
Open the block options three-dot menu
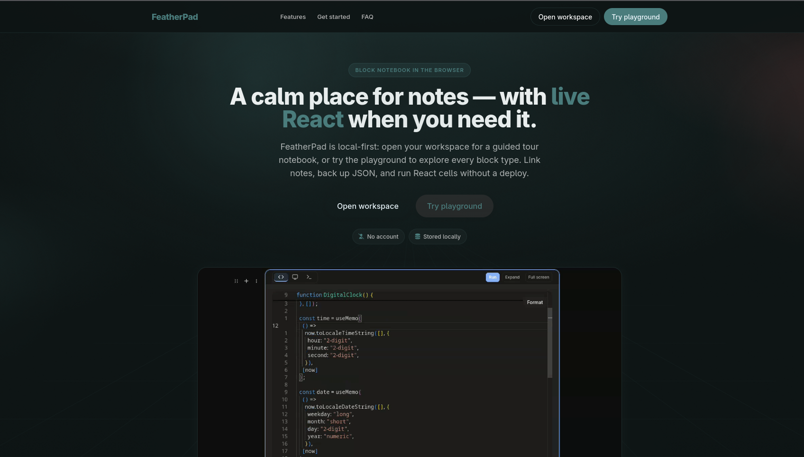256,281
